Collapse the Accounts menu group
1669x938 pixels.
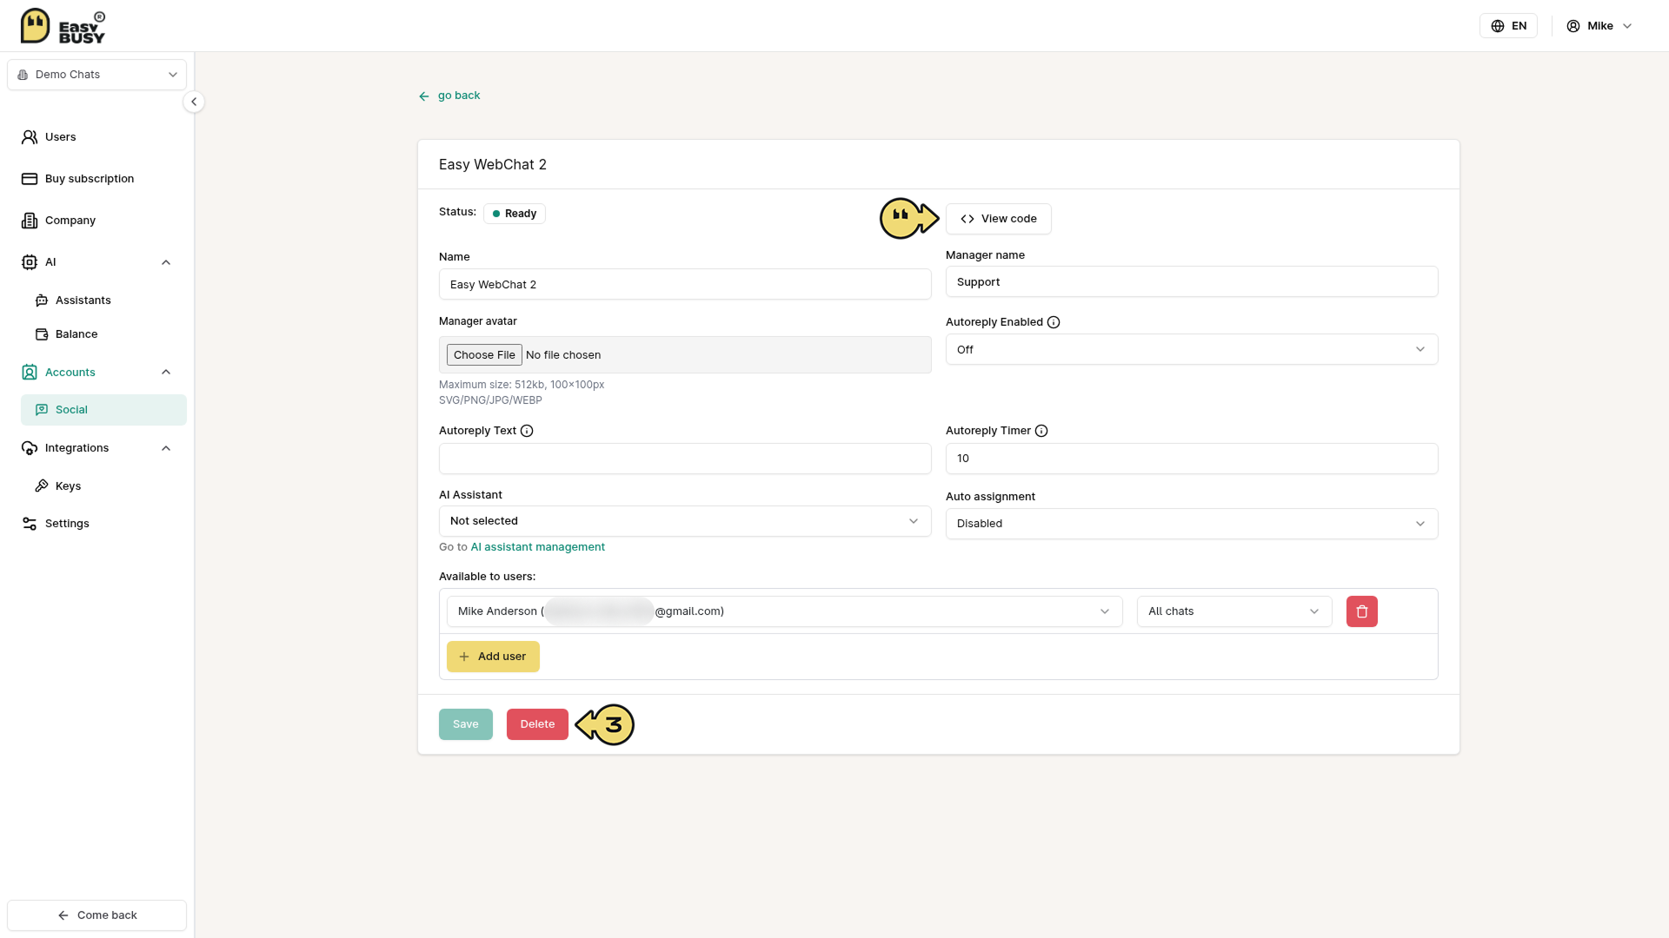click(166, 373)
